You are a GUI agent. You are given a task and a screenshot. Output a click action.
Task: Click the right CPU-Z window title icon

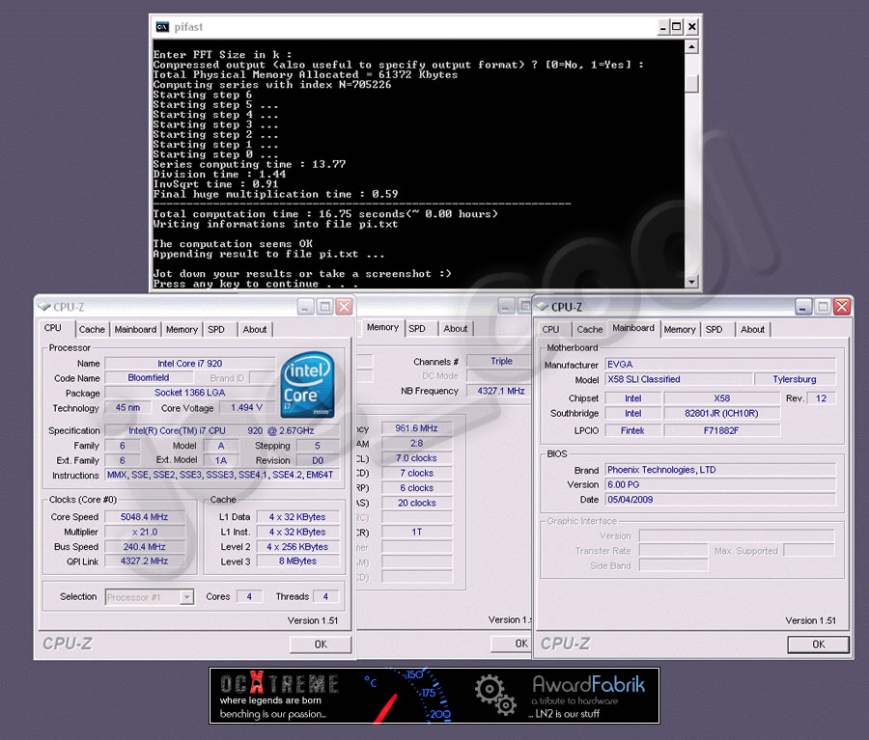coord(542,306)
